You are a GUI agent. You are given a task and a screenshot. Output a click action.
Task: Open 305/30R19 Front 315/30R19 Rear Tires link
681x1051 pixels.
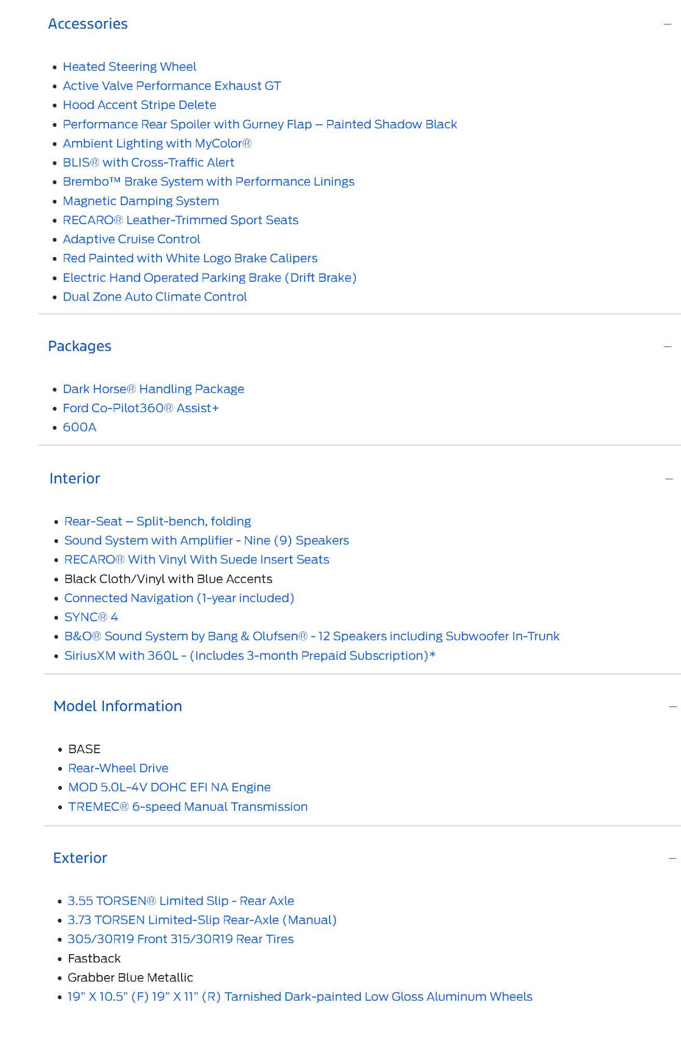pos(181,939)
